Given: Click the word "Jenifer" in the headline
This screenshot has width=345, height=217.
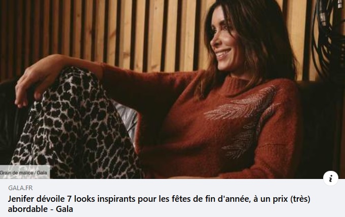Looking at the screenshot, I should pos(21,199).
